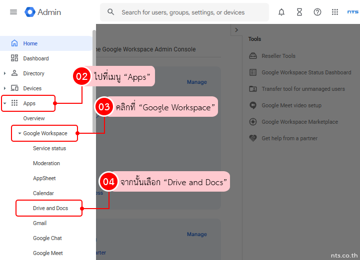Screen dimensions: 360x260
Task: Click the Apps grid icon in sidebar
Action: [x=14, y=103]
